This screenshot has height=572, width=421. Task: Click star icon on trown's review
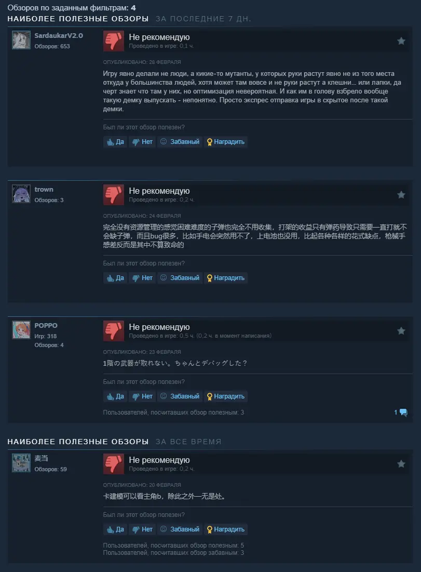[401, 195]
